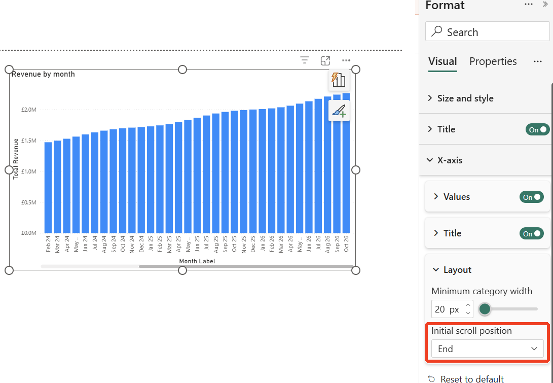Open More options ellipsis above the chart
The image size is (553, 383).
point(346,61)
